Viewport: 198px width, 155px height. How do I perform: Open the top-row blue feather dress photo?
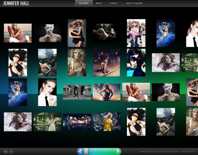[166, 33]
